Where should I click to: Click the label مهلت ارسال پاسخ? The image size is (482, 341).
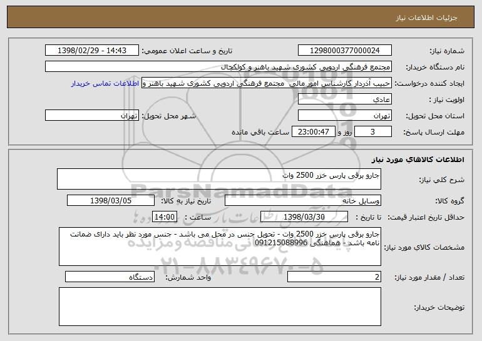click(x=434, y=133)
